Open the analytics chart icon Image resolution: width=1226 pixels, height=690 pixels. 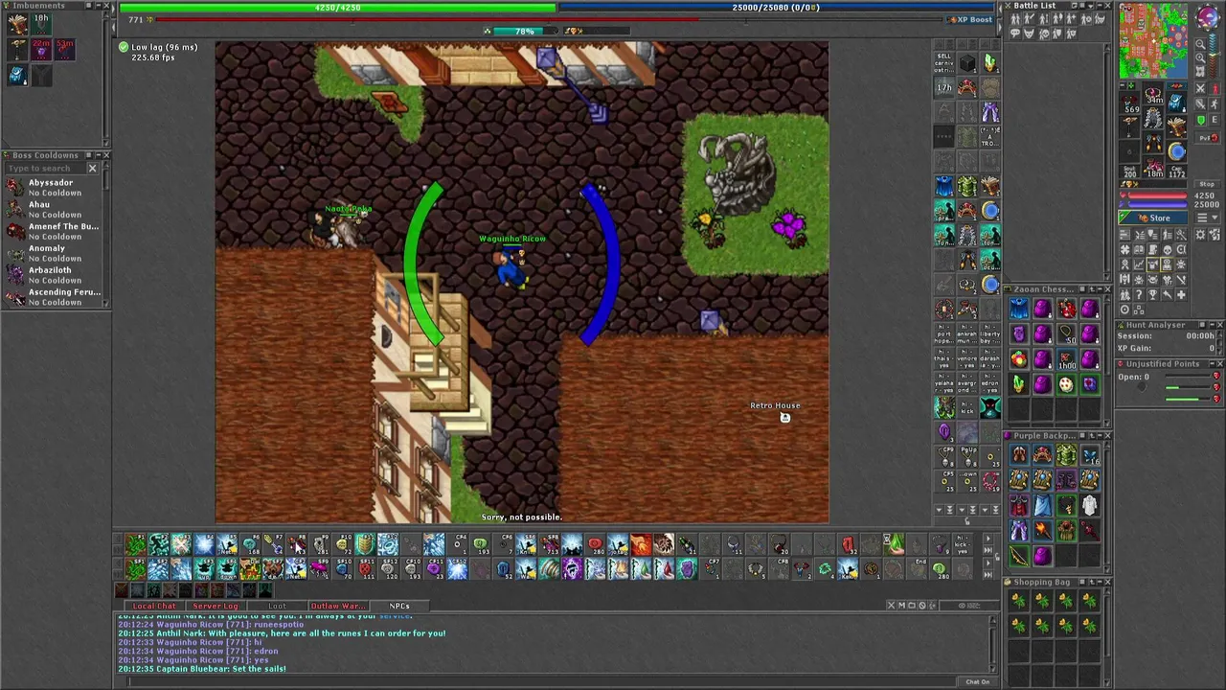1140,264
